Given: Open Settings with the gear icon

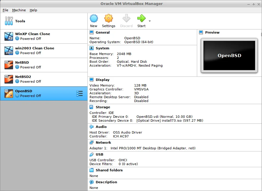Looking at the screenshot, I should coord(109,19).
